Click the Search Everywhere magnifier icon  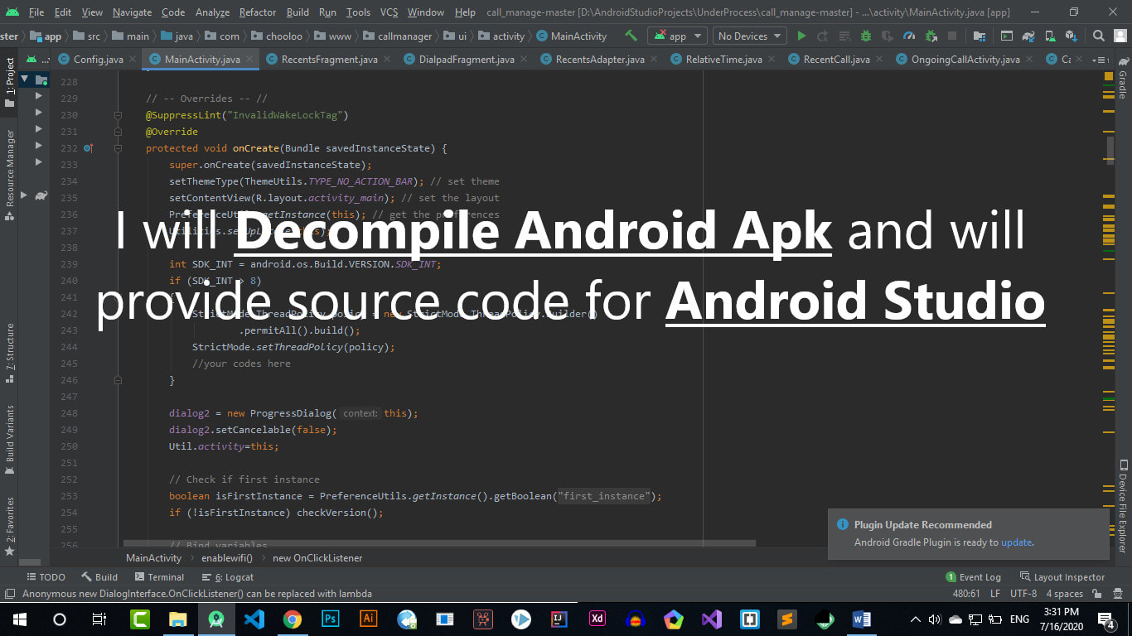(x=1099, y=36)
